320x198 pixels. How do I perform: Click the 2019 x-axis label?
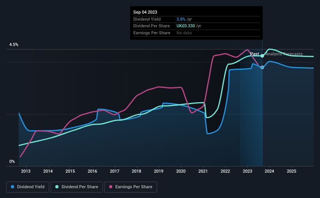(x=159, y=171)
